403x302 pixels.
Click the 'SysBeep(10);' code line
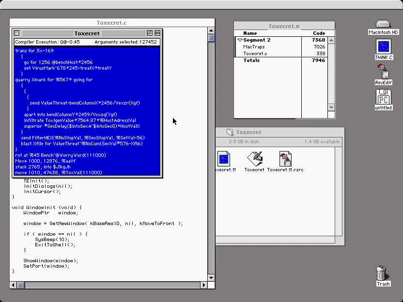coord(52,240)
